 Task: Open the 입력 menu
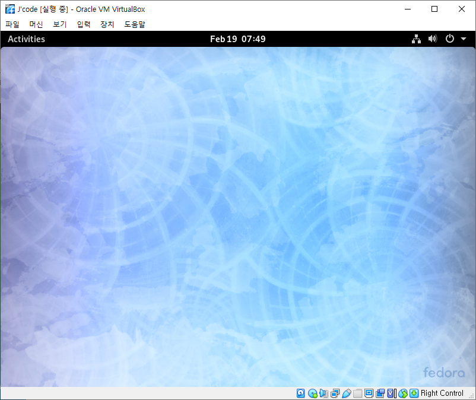pos(84,24)
